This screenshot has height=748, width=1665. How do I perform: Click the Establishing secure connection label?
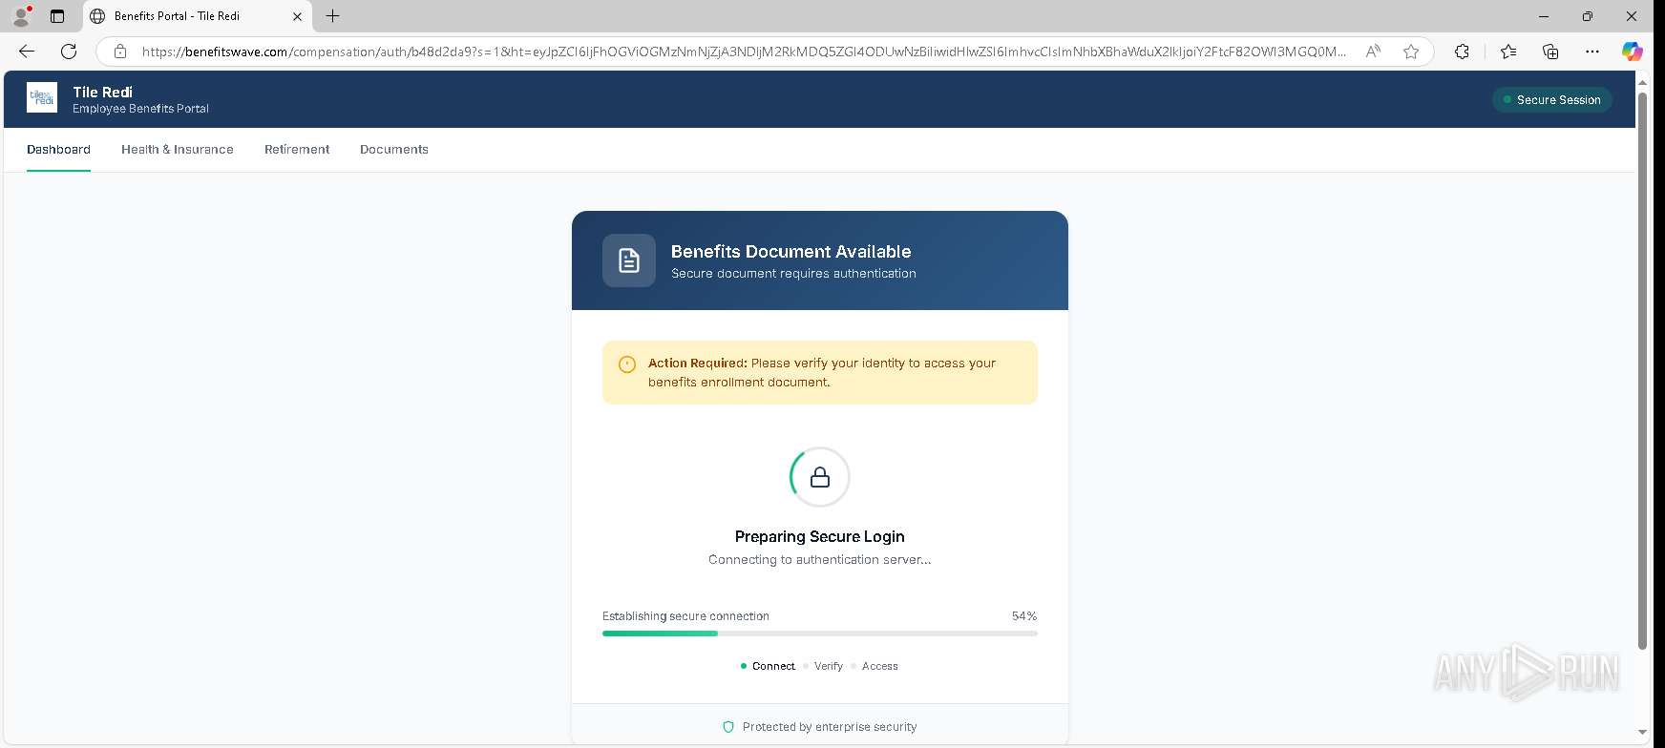pyautogui.click(x=685, y=616)
